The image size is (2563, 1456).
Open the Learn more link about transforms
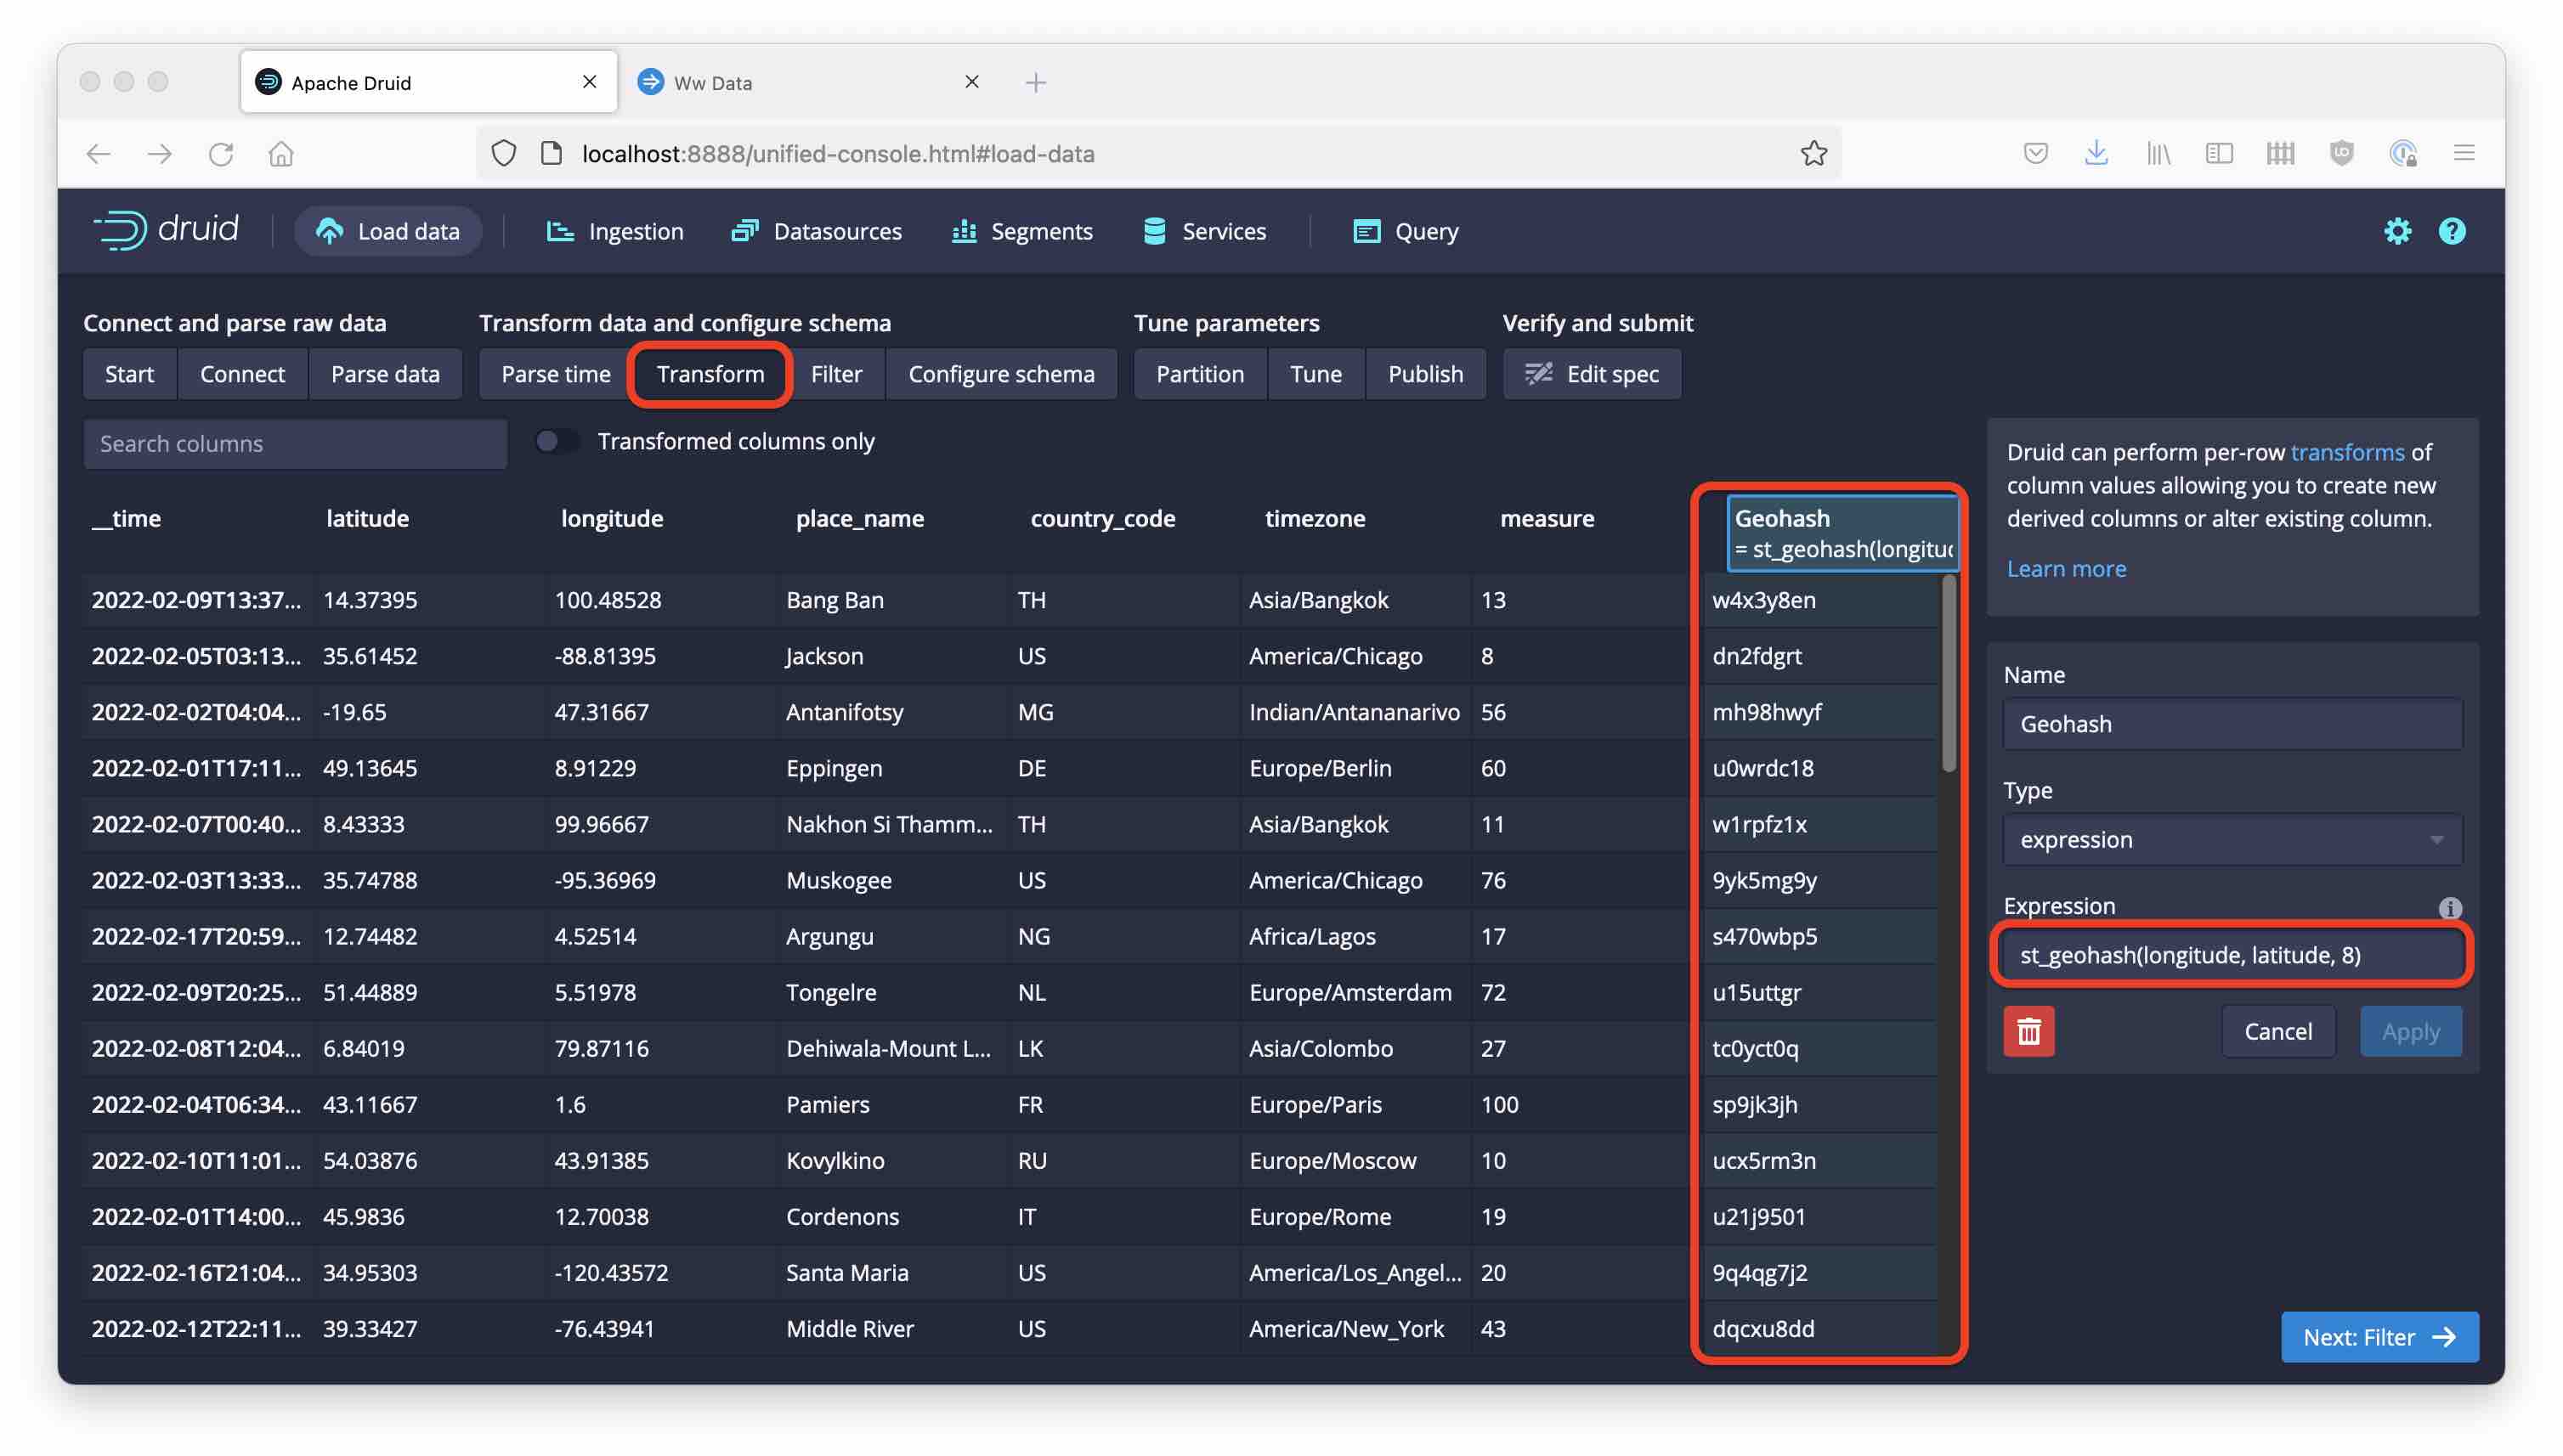coord(2067,568)
